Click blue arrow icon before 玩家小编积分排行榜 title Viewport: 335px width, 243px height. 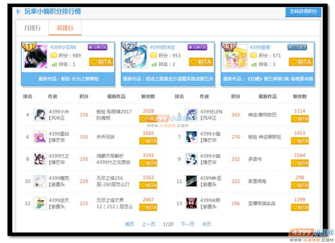point(19,12)
